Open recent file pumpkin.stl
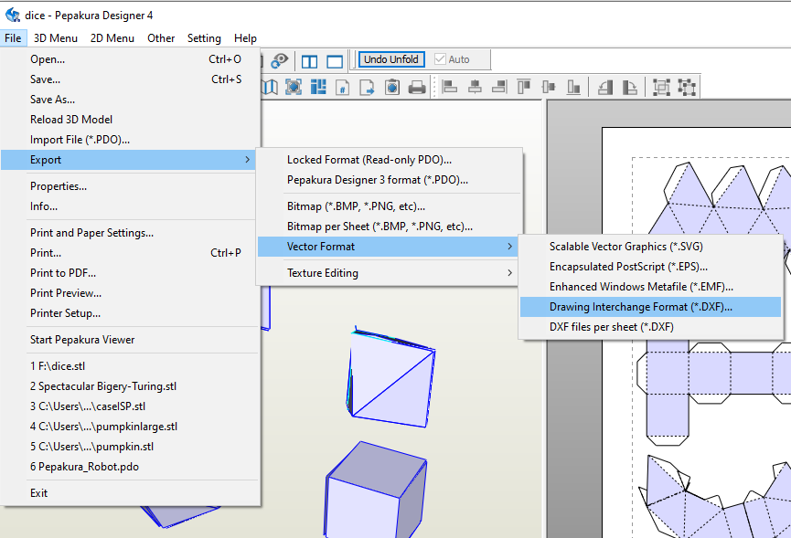The width and height of the screenshot is (791, 538). [130, 447]
